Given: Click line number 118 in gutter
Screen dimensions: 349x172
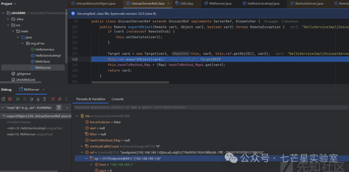Looking at the screenshot, I should tap(75, 59).
